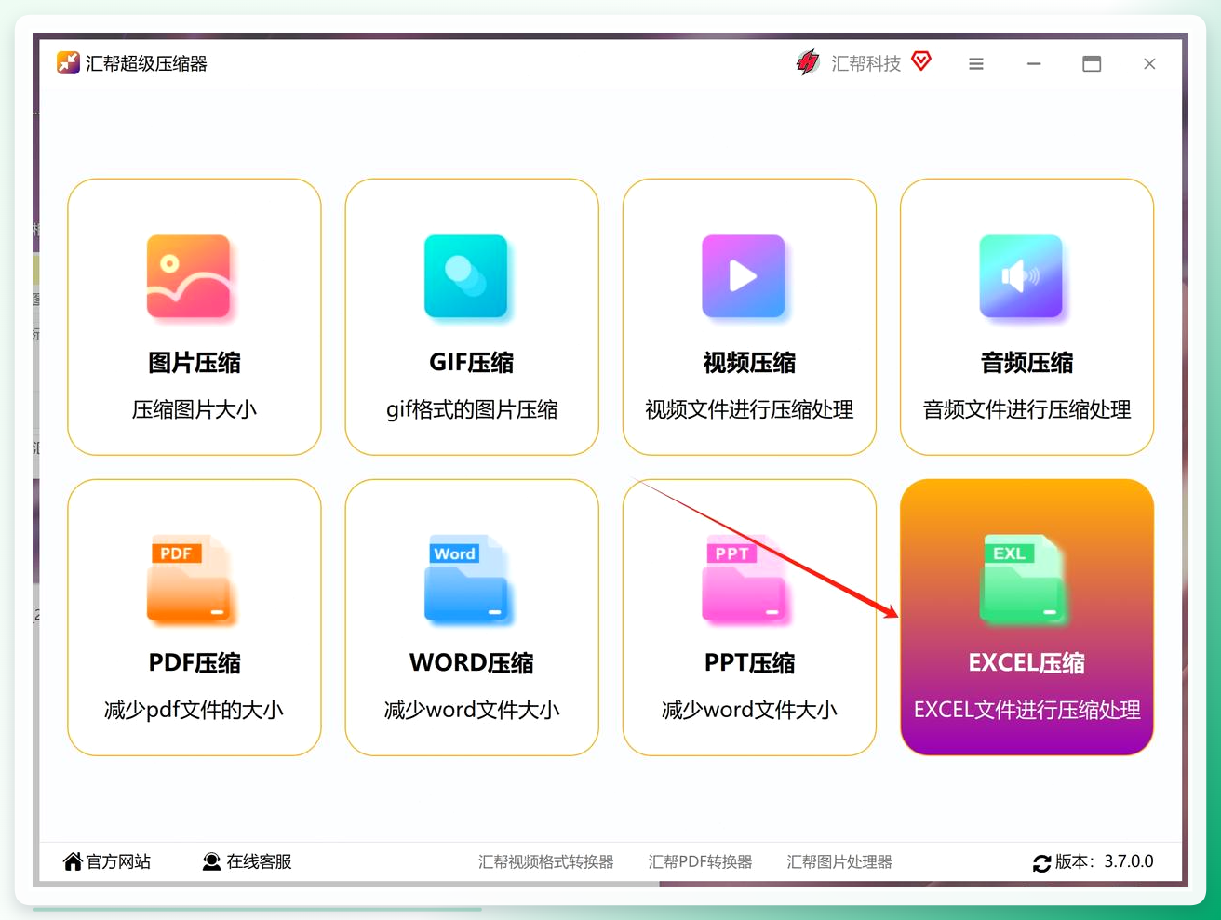The image size is (1221, 920).
Task: Open the 汇帮图片处理器 link
Action: 839,862
